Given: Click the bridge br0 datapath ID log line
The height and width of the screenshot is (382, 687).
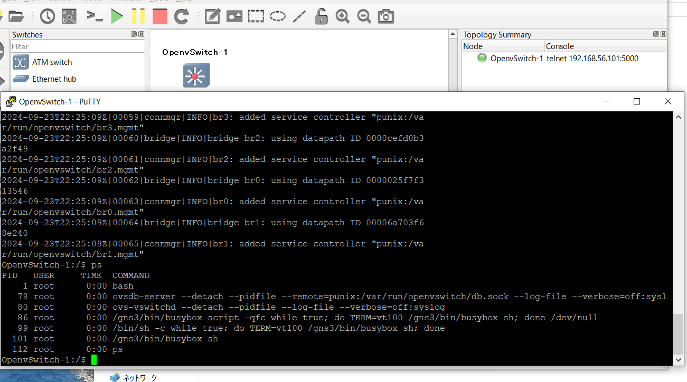Looking at the screenshot, I should point(213,180).
